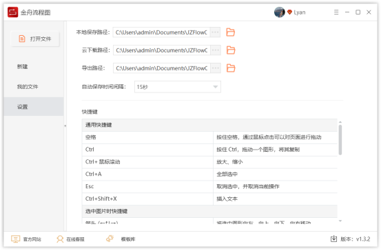Screen dimensions: 381x251
Task: Minimize the 金舟流程图 window
Action: coord(347,12)
